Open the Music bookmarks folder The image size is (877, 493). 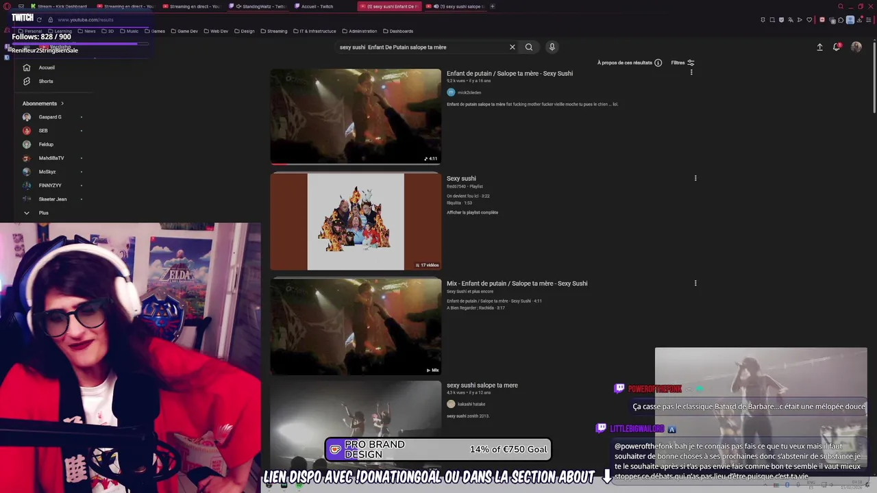pyautogui.click(x=129, y=31)
